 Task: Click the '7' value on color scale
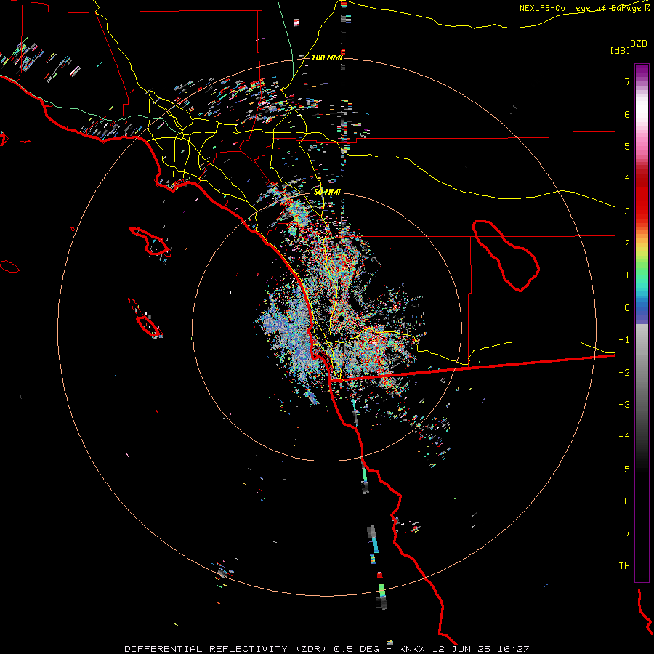click(x=627, y=81)
